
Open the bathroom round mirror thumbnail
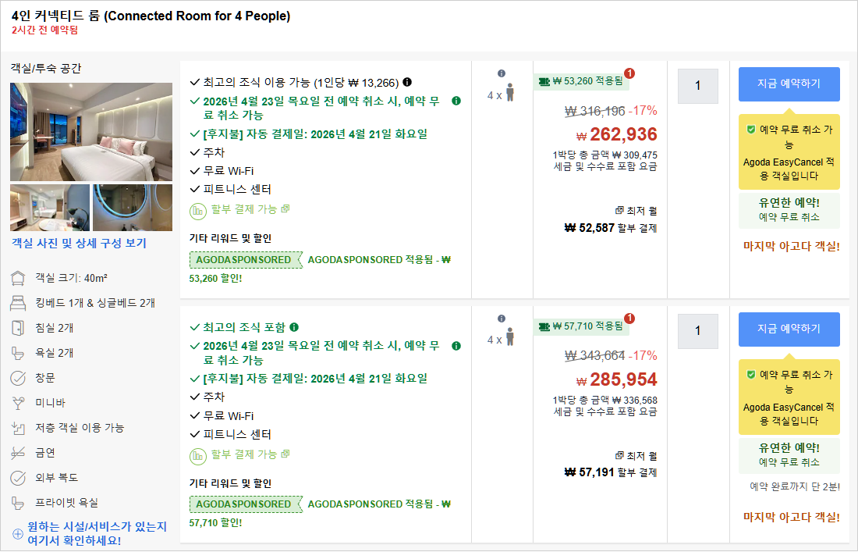pyautogui.click(x=133, y=208)
